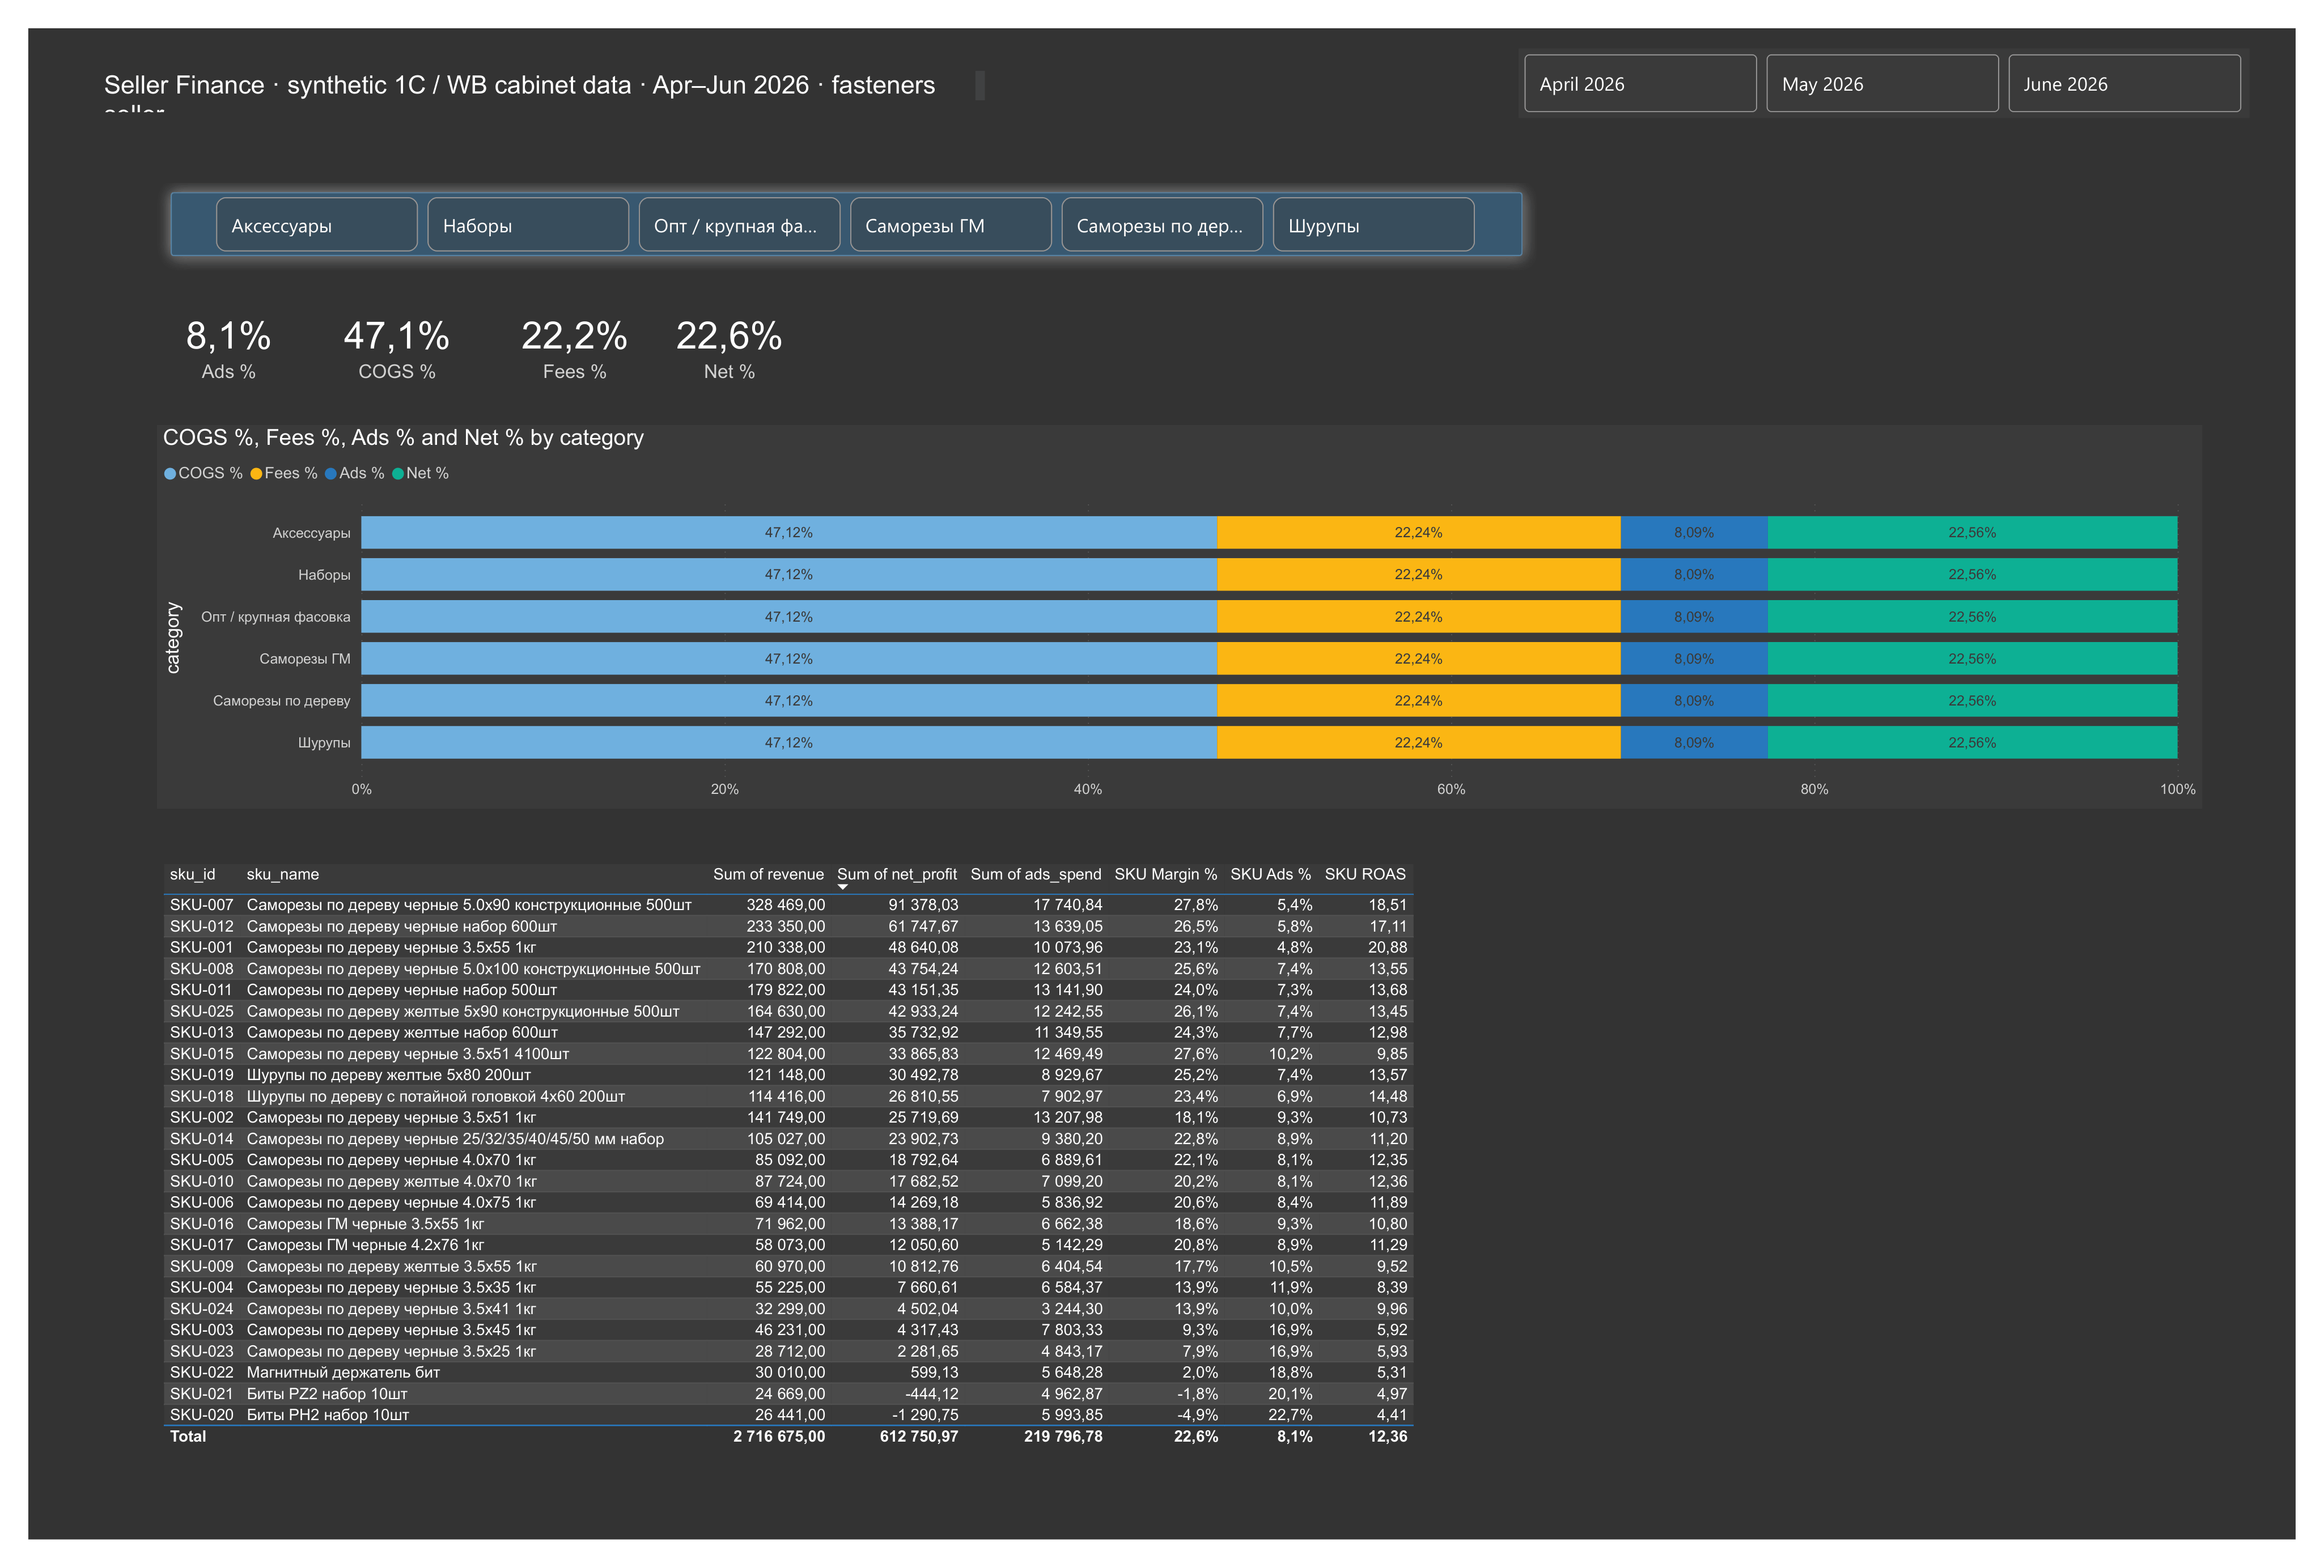This screenshot has width=2324, height=1568.
Task: Select the COGS % segment for Аксессуары bar
Action: point(789,532)
